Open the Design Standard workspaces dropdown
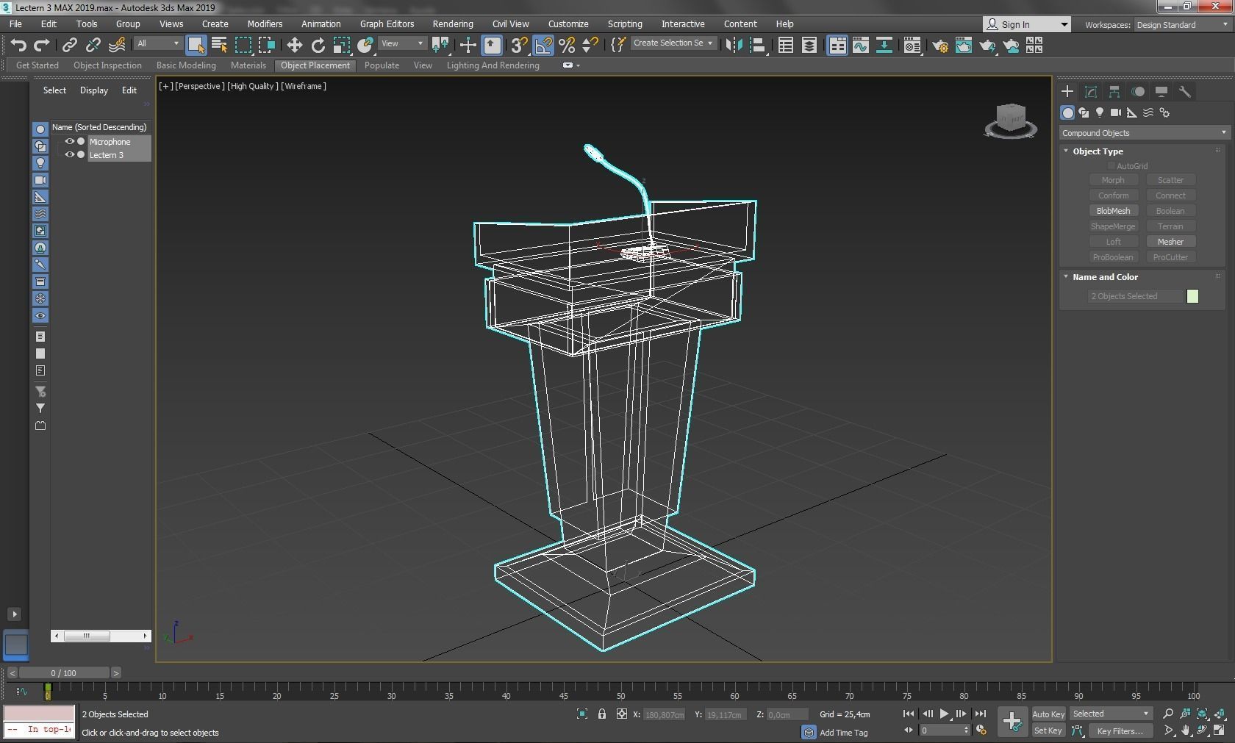Viewport: 1235px width, 743px height. (x=1181, y=25)
